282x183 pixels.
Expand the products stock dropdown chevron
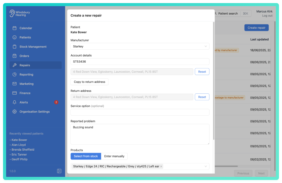click(x=205, y=166)
